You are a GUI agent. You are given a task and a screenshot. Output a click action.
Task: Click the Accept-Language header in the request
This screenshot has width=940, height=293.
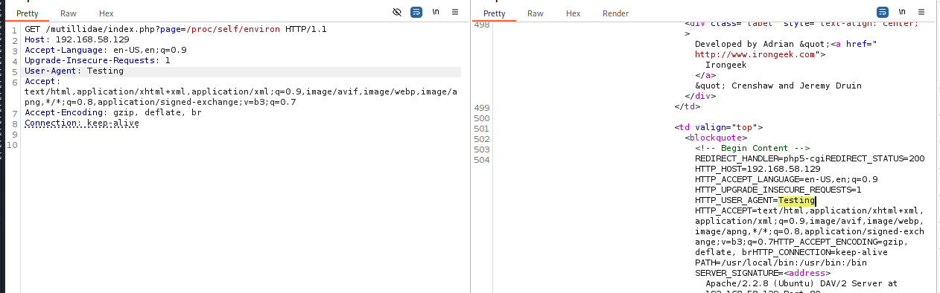pyautogui.click(x=105, y=50)
